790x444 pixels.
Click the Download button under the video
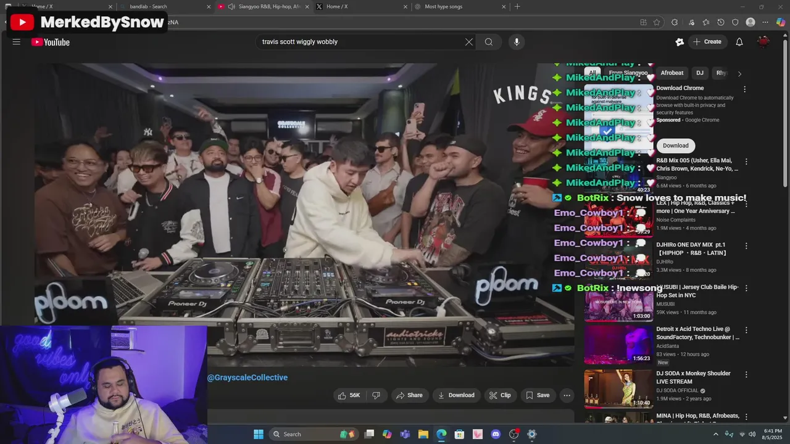(456, 395)
